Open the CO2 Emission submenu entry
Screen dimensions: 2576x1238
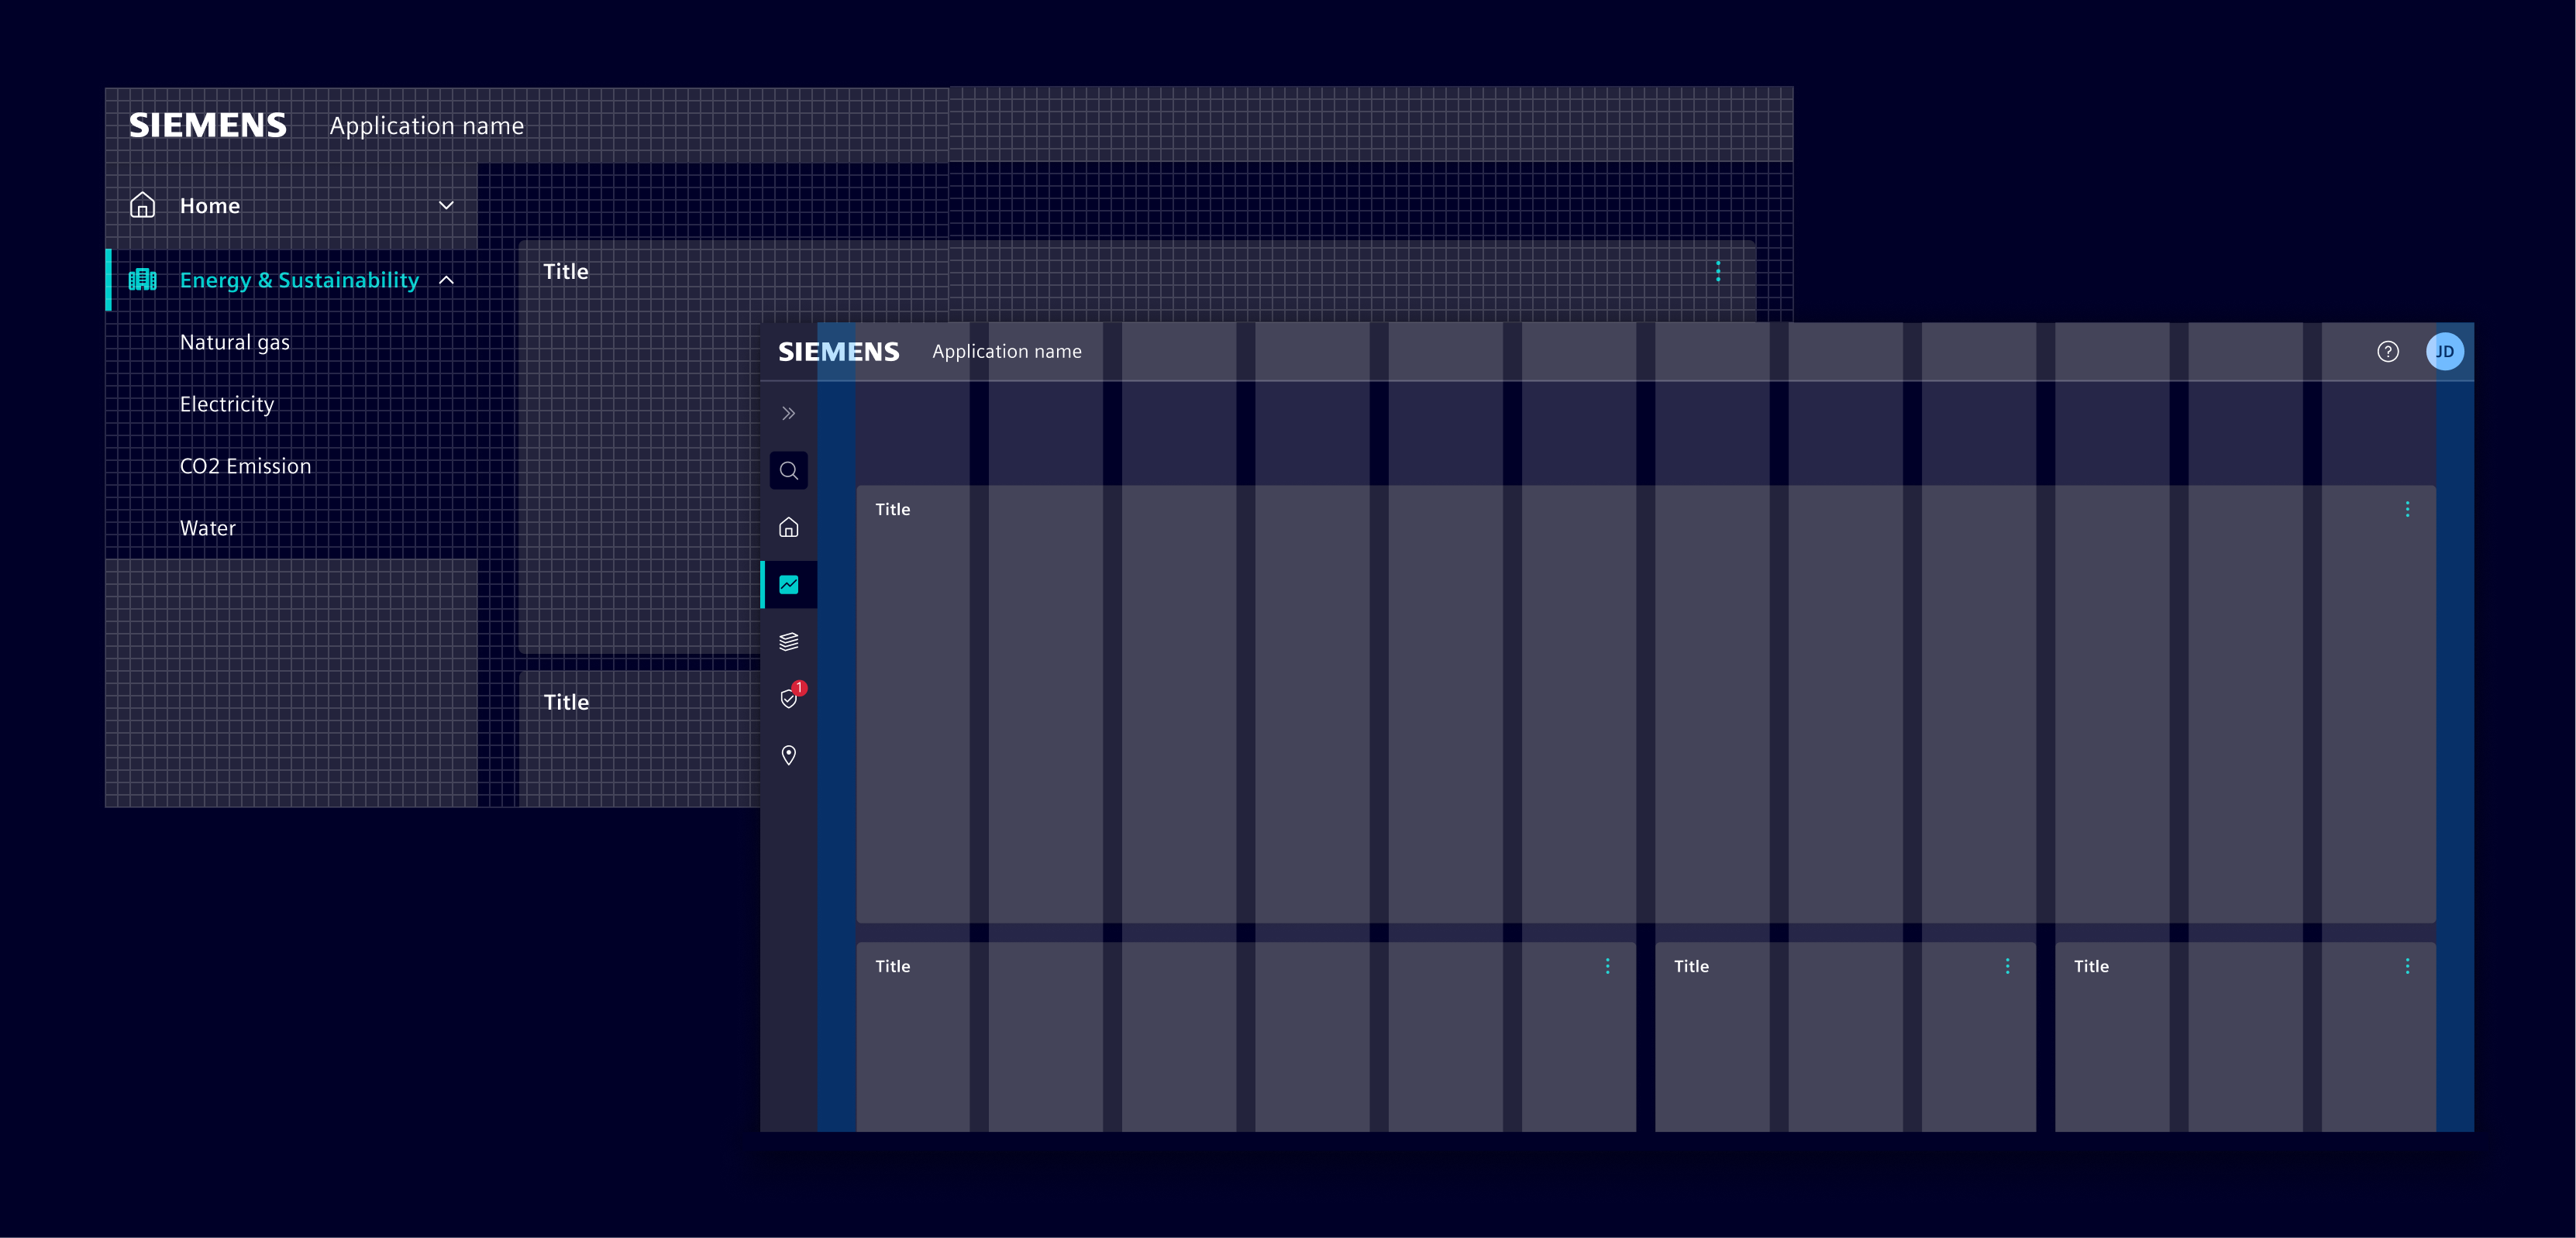[246, 466]
